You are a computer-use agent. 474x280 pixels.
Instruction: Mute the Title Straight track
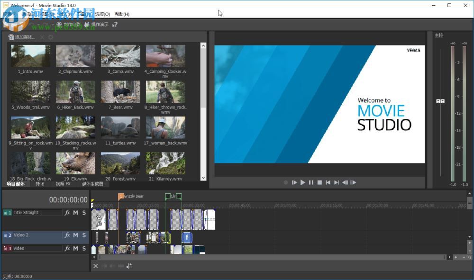(75, 213)
